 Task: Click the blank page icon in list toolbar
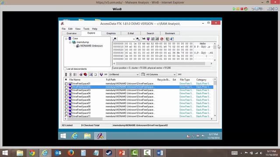coord(95,75)
